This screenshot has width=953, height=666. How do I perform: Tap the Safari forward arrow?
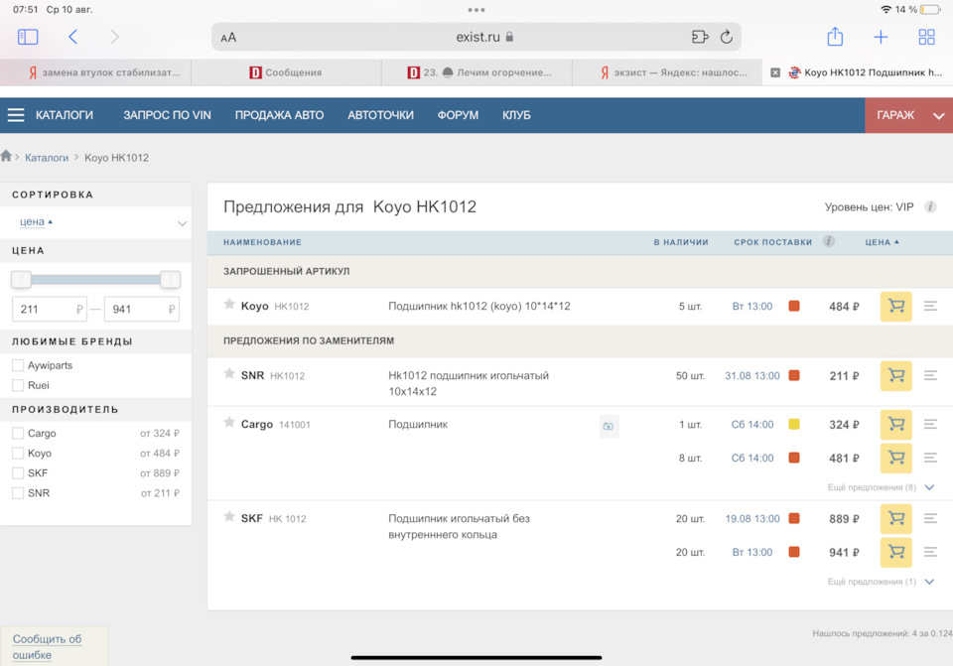click(x=114, y=37)
